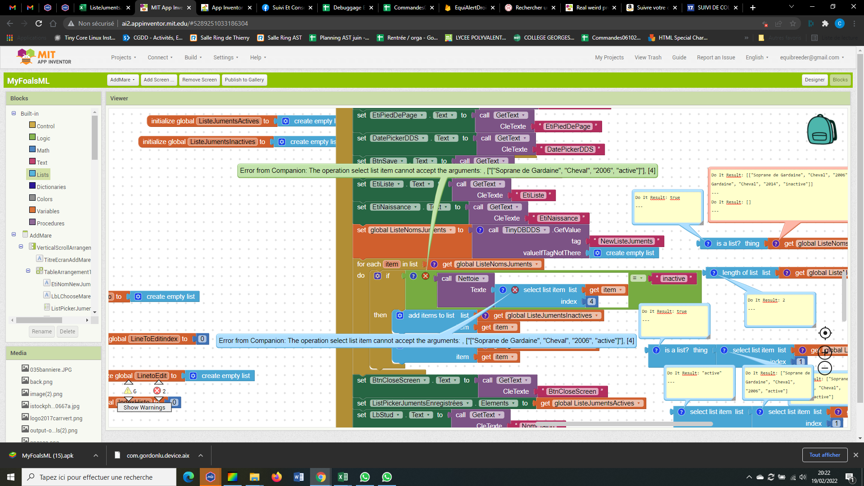Collapse the Built-in blocks tree
The image size is (864, 486).
click(13, 113)
